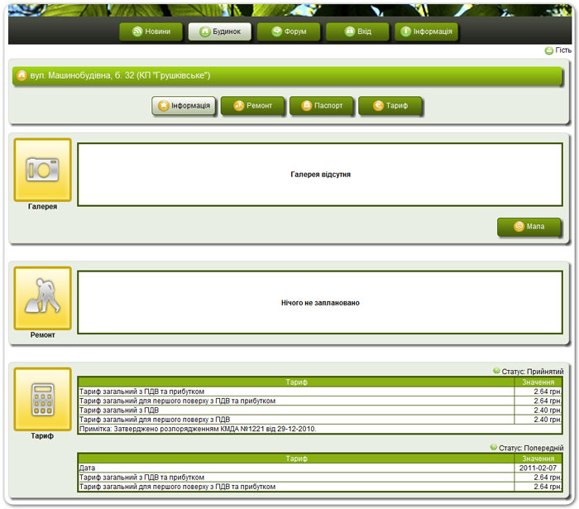The height and width of the screenshot is (509, 579).
Task: Click the green Статус: Прийнятий status icon
Action: click(x=496, y=371)
